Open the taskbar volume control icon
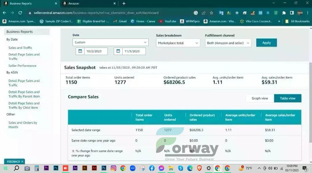312x173 pixels. pyautogui.click(x=270, y=168)
